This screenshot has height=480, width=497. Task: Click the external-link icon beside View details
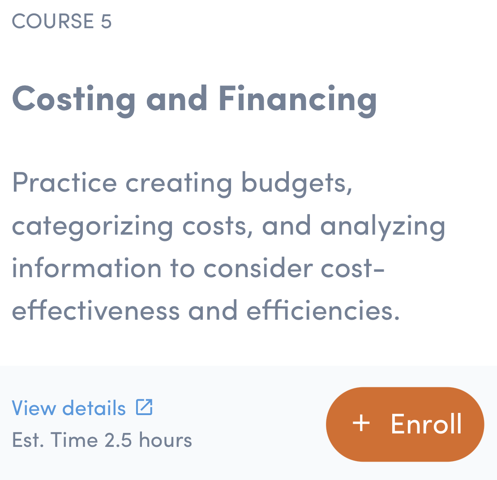pos(145,407)
